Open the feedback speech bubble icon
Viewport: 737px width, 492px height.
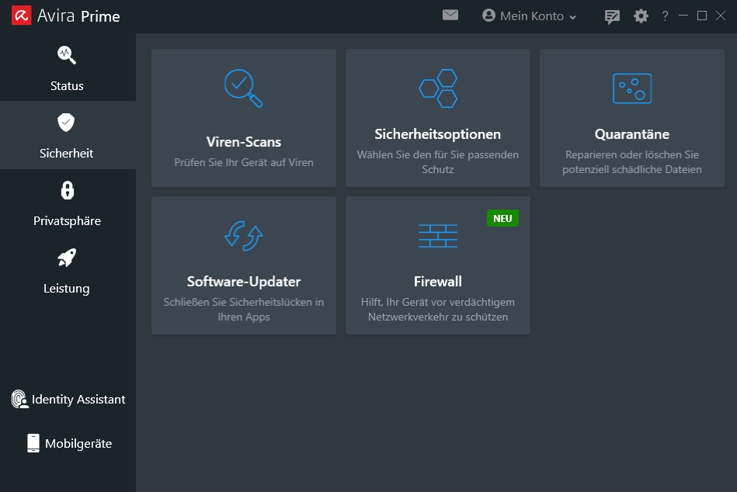pyautogui.click(x=613, y=16)
